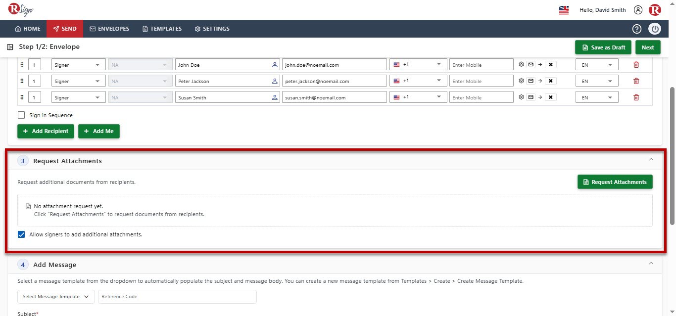Open the Signer role dropdown for John Doe
The height and width of the screenshot is (316, 676).
click(79, 65)
